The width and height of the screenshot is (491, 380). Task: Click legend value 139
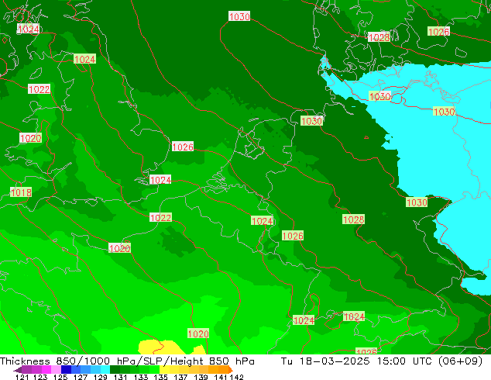(201, 377)
